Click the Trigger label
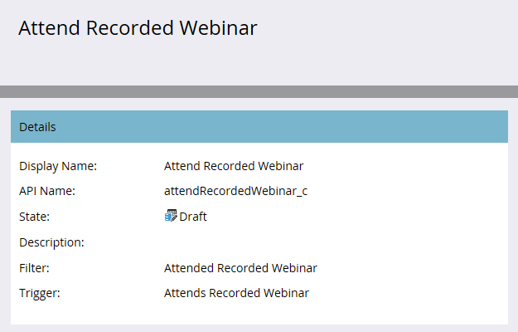 pos(40,293)
